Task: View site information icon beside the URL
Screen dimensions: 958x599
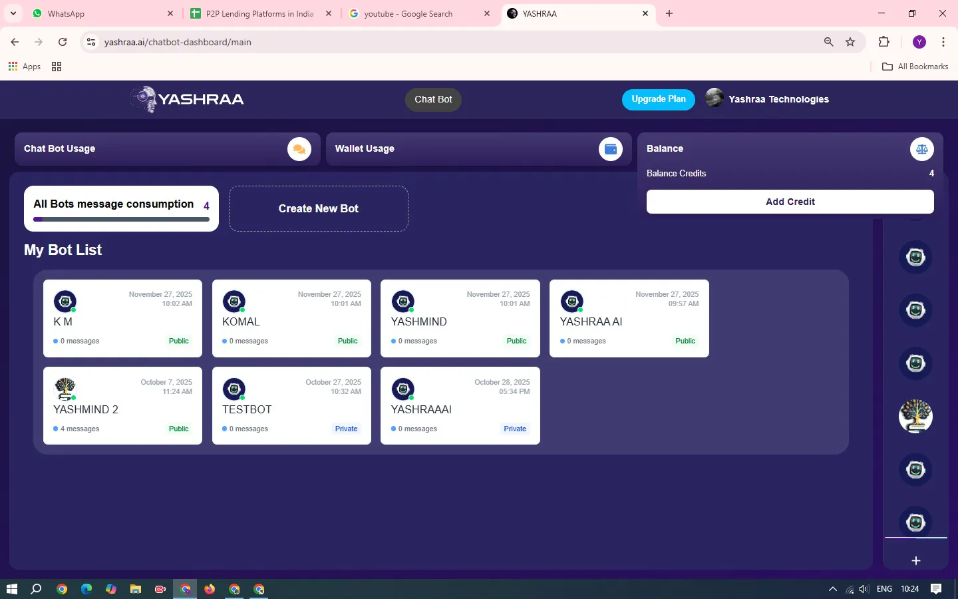Action: pyautogui.click(x=92, y=42)
